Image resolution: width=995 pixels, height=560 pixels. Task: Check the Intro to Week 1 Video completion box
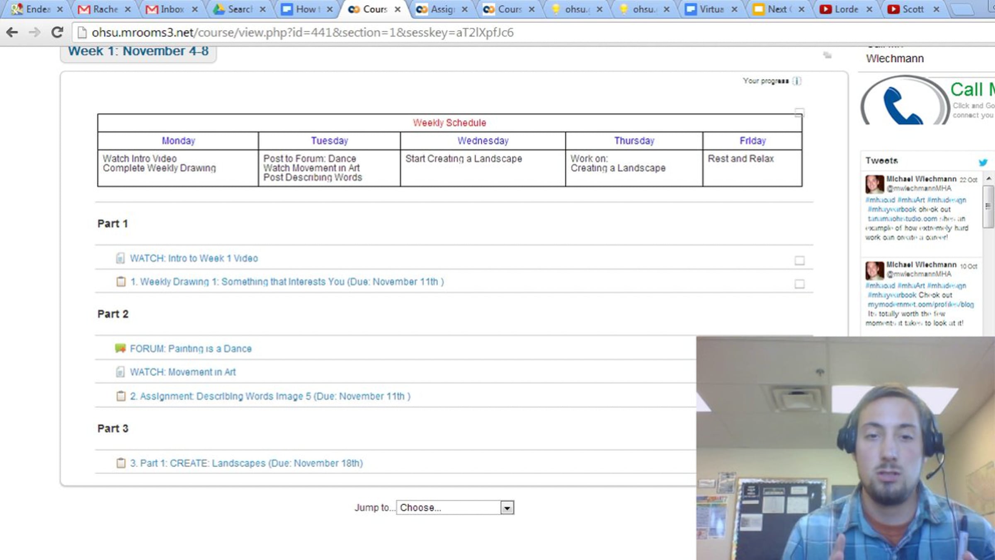pos(799,261)
